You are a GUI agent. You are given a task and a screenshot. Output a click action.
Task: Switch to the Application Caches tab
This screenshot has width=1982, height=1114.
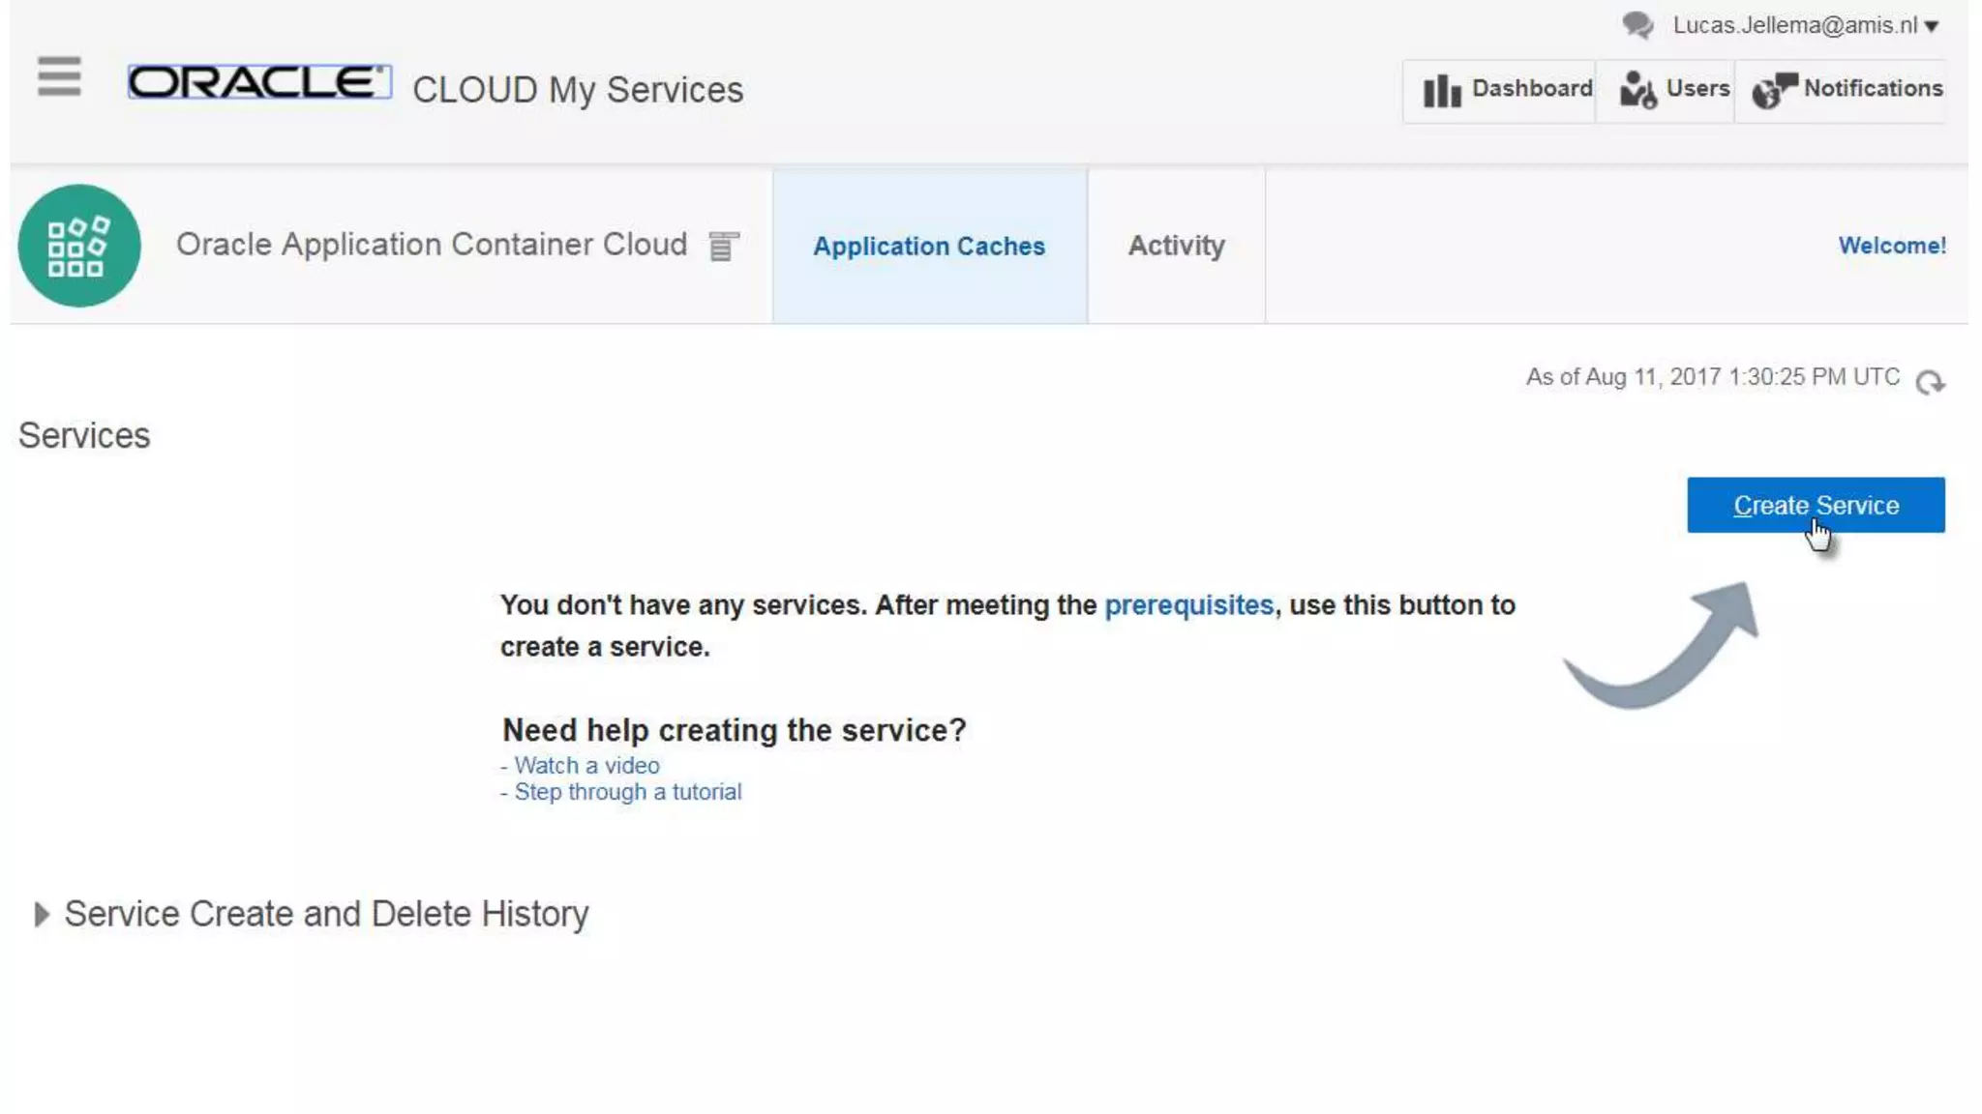(x=928, y=247)
